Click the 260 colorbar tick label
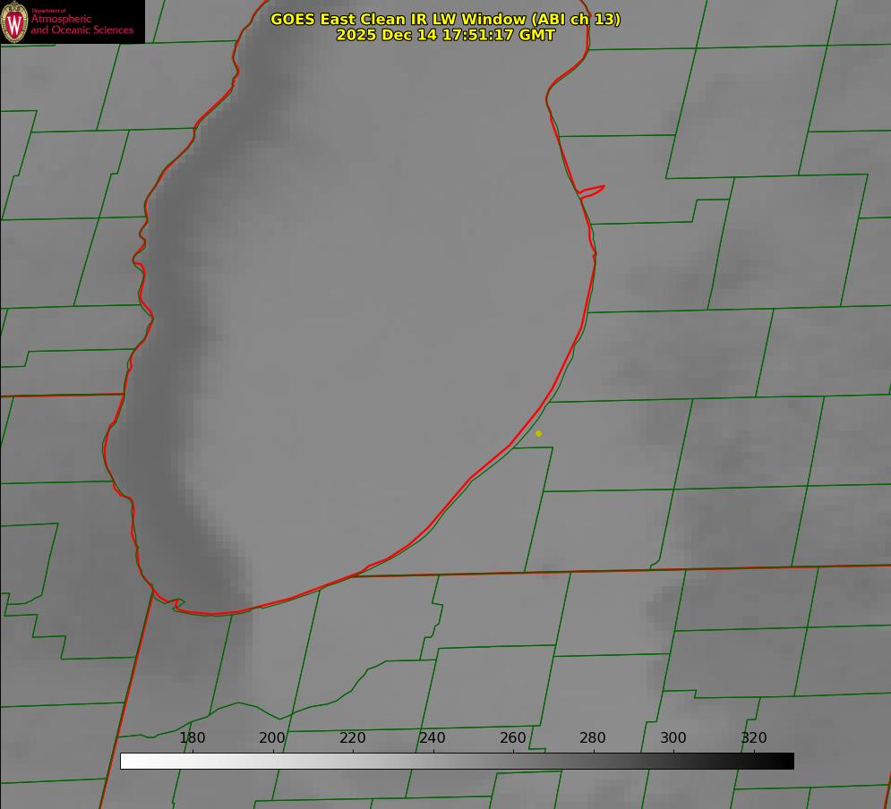The height and width of the screenshot is (809, 891). click(513, 738)
